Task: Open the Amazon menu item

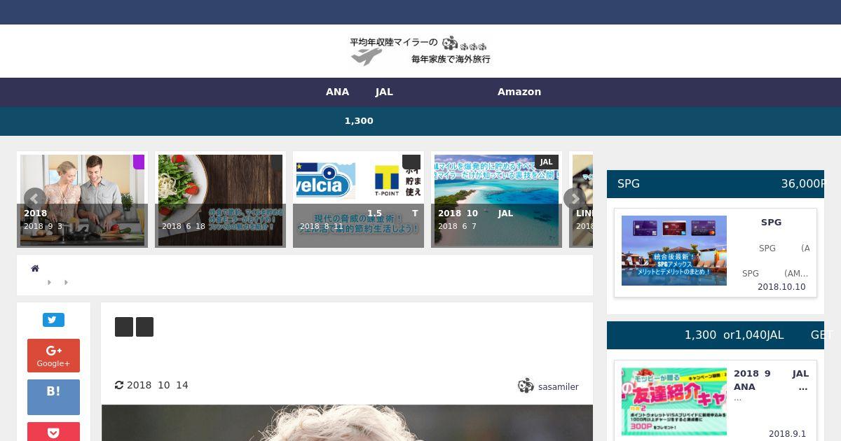Action: coord(519,92)
